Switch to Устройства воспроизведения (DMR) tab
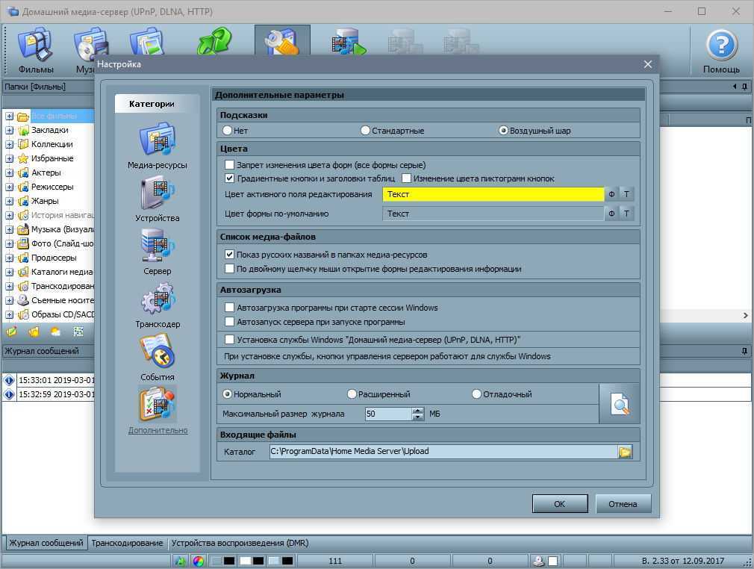This screenshot has height=569, width=754. coord(240,543)
